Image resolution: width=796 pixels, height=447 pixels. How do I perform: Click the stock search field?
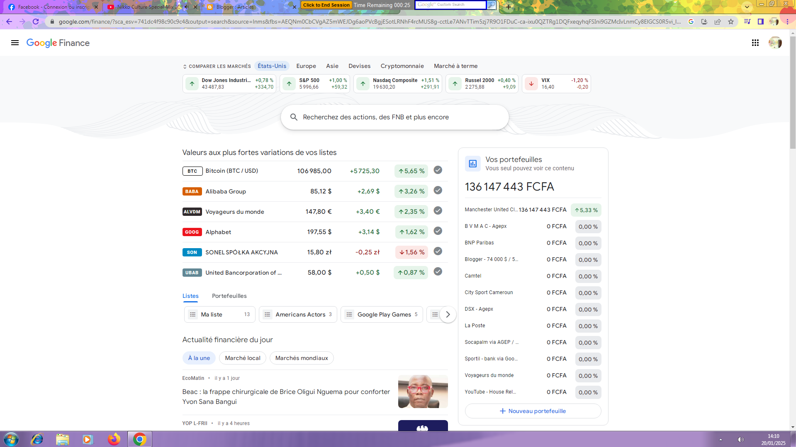(394, 117)
